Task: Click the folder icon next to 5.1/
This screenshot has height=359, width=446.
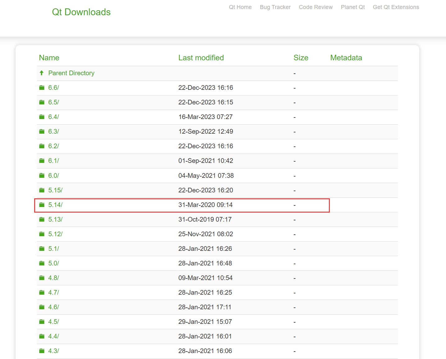Action: [42, 249]
